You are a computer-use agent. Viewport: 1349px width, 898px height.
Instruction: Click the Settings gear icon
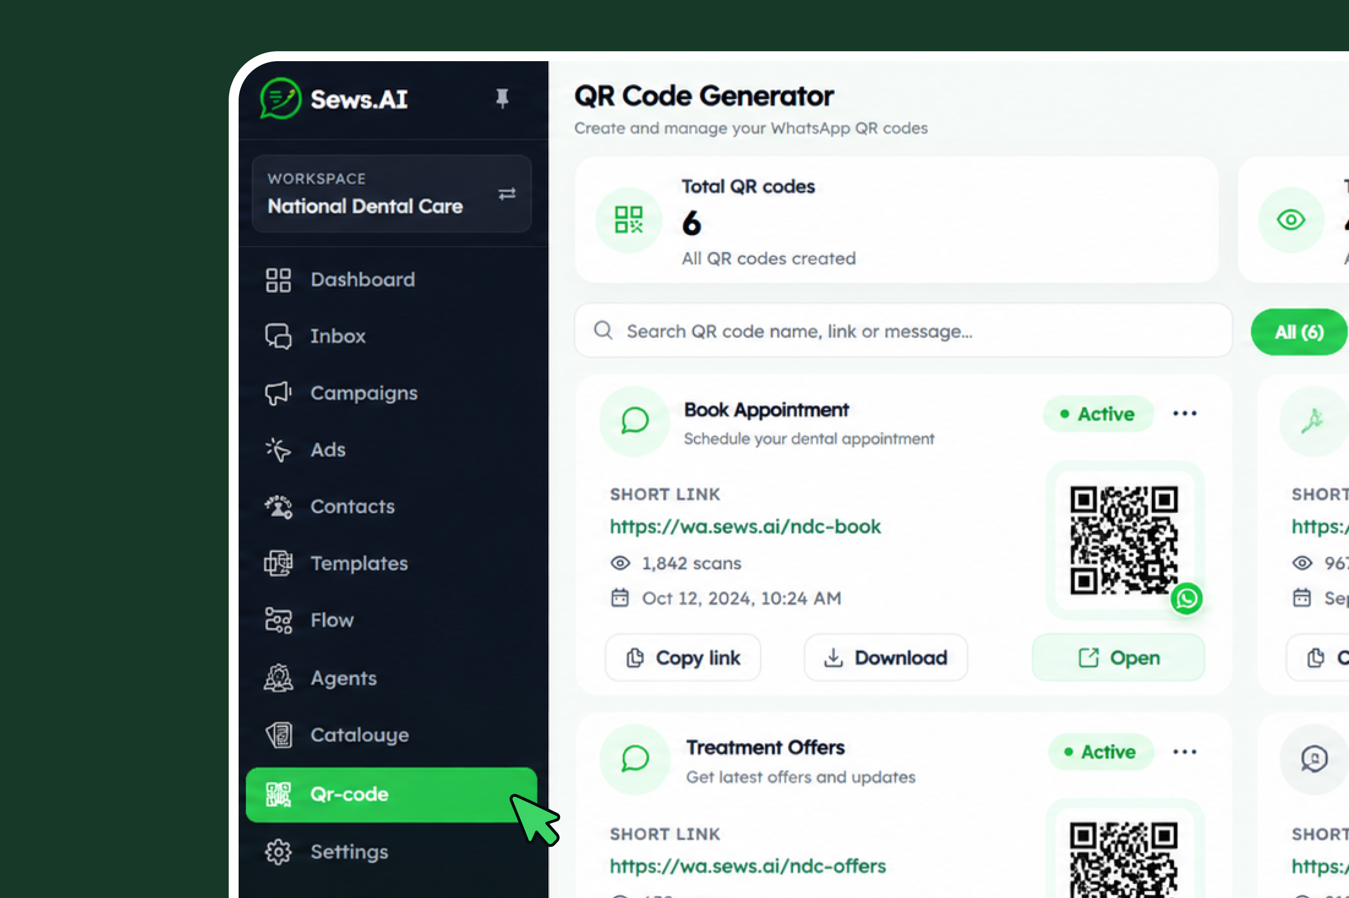pyautogui.click(x=278, y=851)
